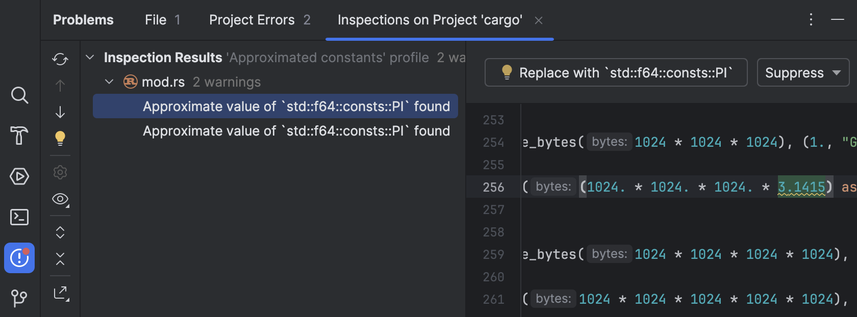The height and width of the screenshot is (317, 857).
Task: Collapse the mod.rs file node
Action: [x=109, y=82]
